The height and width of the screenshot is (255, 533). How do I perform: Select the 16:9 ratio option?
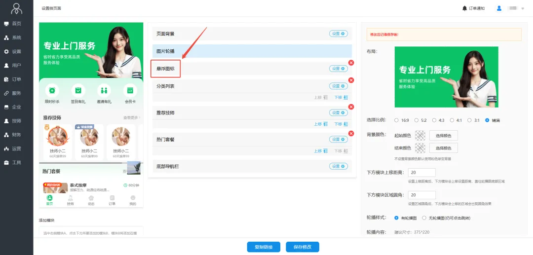click(396, 120)
